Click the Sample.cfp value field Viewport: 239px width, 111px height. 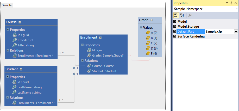pyautogui.click(x=219, y=32)
